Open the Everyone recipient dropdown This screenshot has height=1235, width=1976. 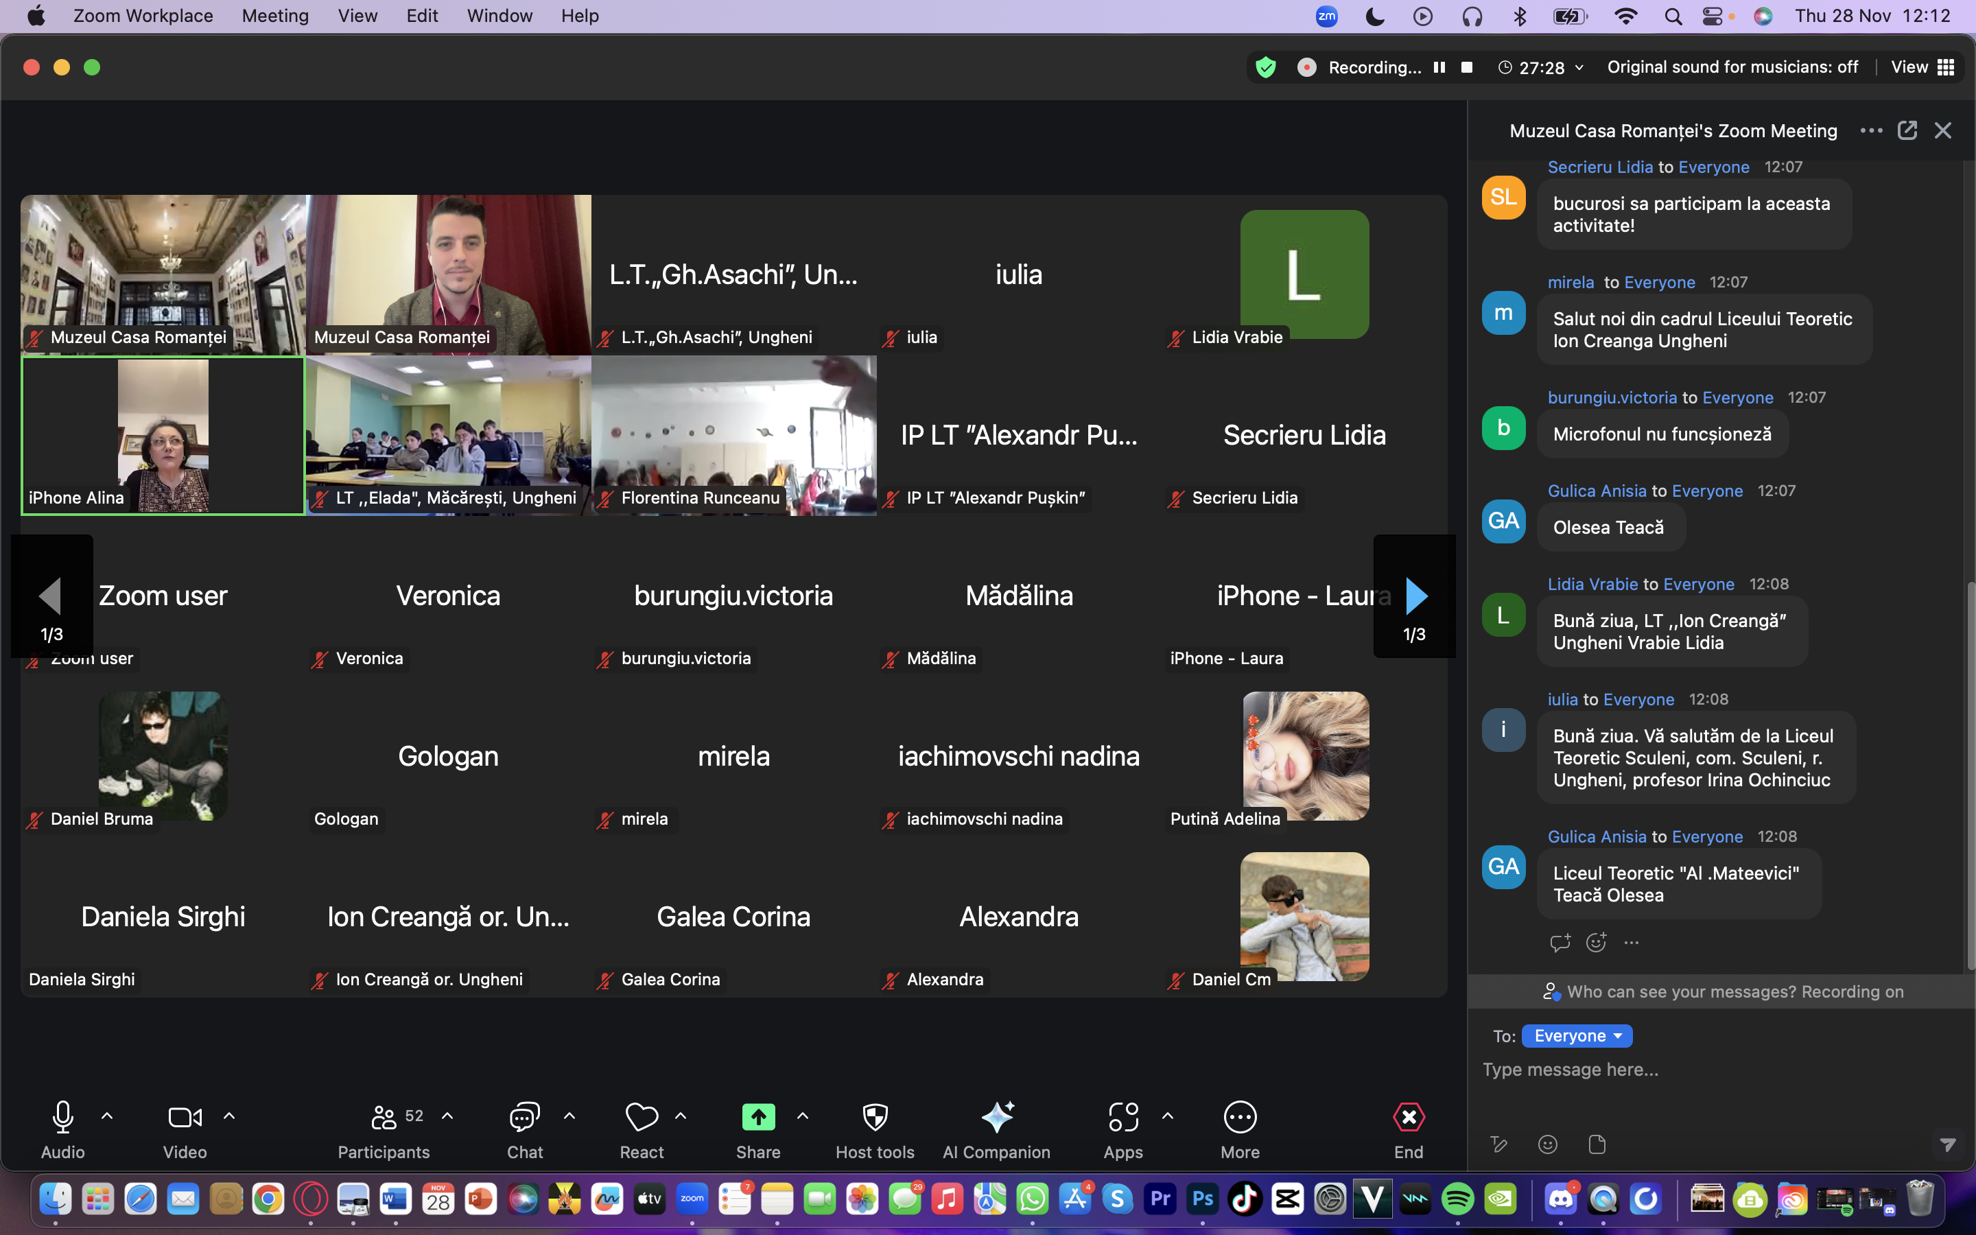(x=1577, y=1036)
